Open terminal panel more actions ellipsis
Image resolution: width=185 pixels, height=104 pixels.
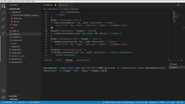point(175,60)
